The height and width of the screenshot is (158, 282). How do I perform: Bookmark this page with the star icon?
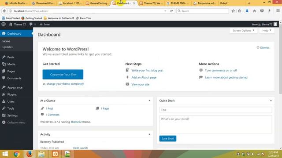click(x=233, y=11)
